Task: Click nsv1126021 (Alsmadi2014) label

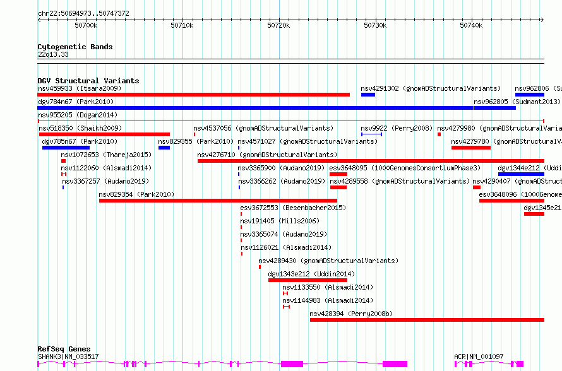Action: [x=286, y=247]
